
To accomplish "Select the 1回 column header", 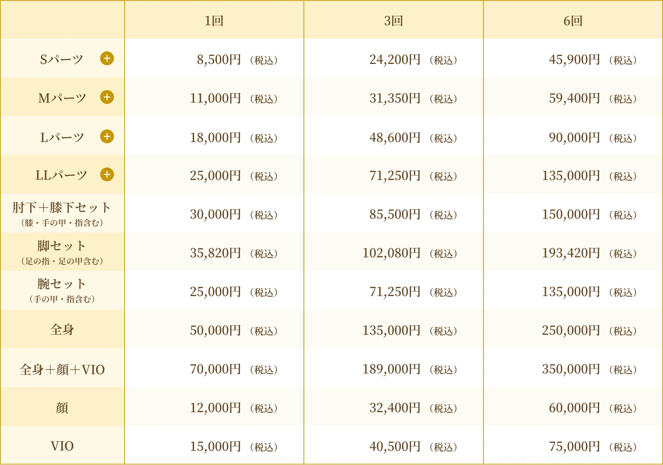I will tap(214, 20).
